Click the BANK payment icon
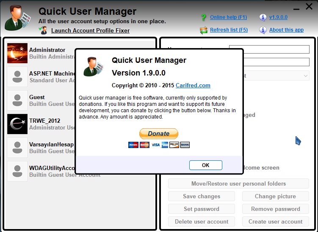318x232 pixels. (185, 145)
